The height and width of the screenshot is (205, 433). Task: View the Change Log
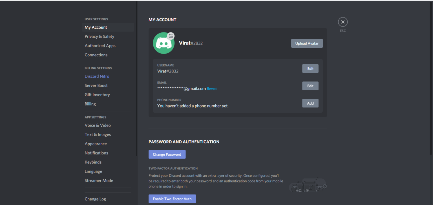[95, 199]
